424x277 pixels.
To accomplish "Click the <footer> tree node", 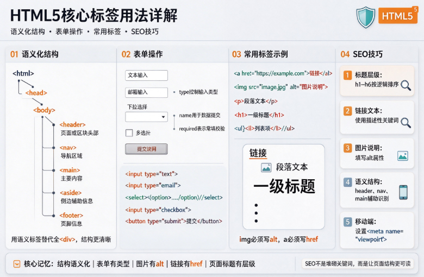I will tap(71, 216).
